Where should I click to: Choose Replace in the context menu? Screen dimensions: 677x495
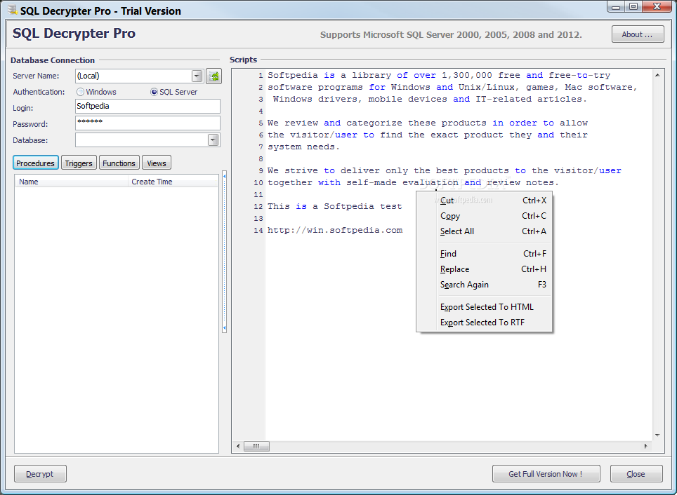tap(485, 269)
